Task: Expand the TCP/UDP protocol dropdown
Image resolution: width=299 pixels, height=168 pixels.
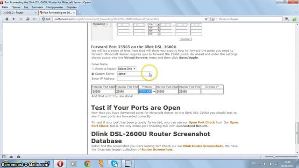Action: coord(147,91)
